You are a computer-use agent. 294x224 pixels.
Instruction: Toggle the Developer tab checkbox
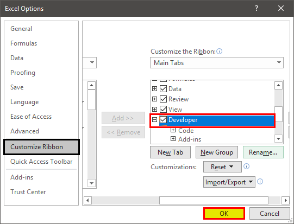click(x=163, y=119)
